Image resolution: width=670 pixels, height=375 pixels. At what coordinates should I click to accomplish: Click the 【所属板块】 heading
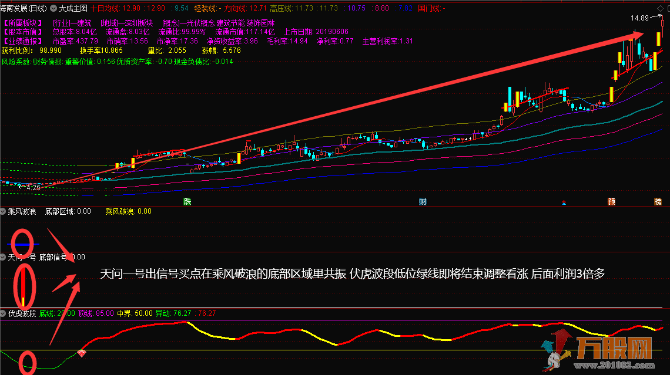23,23
